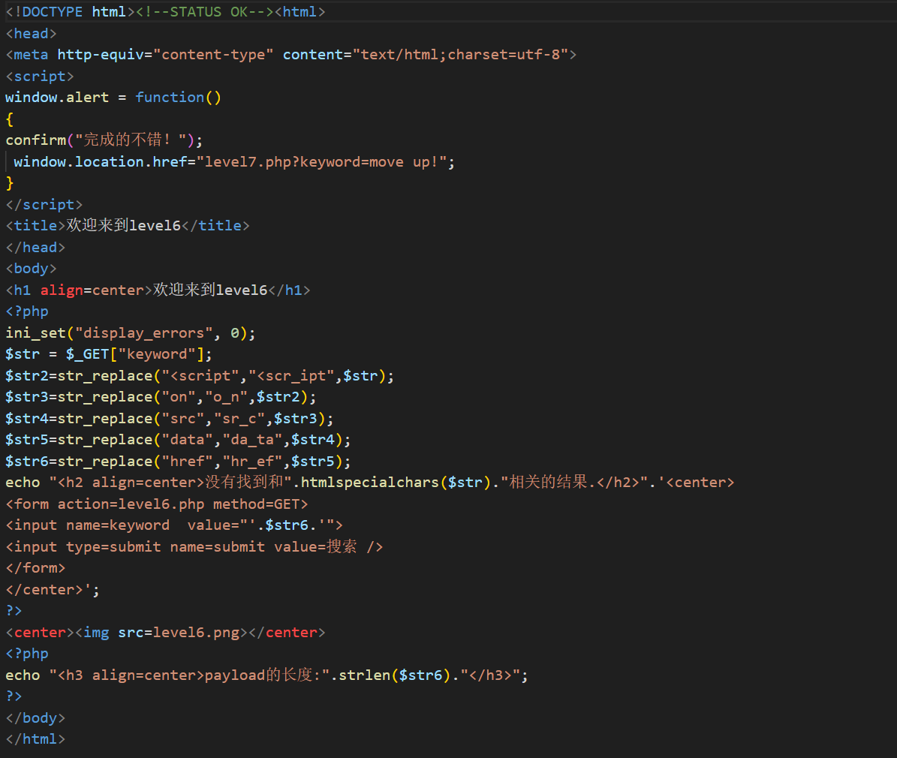Image resolution: width=897 pixels, height=758 pixels.
Task: Click the opening body tag
Action: [x=32, y=269]
